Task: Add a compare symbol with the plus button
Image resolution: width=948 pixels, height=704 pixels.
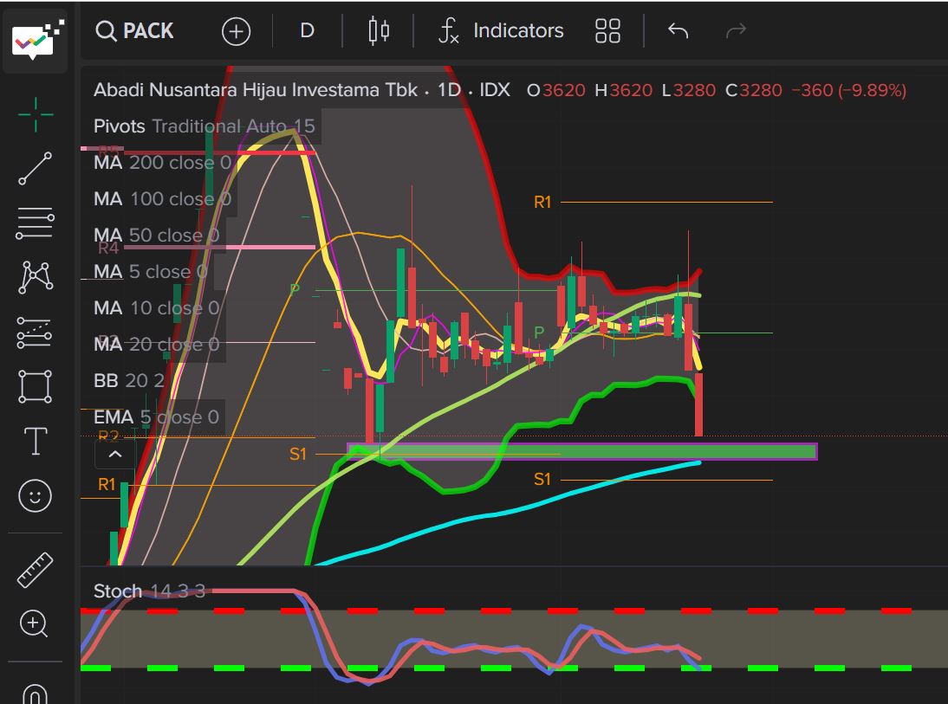Action: 236,31
